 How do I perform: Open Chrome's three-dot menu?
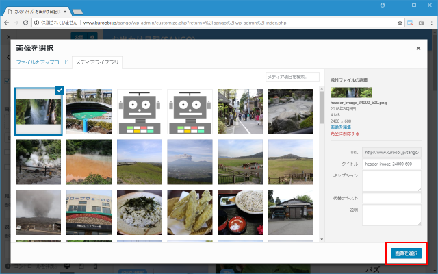point(430,23)
